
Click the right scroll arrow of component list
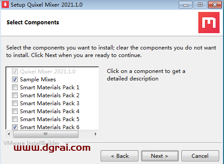click(95, 134)
